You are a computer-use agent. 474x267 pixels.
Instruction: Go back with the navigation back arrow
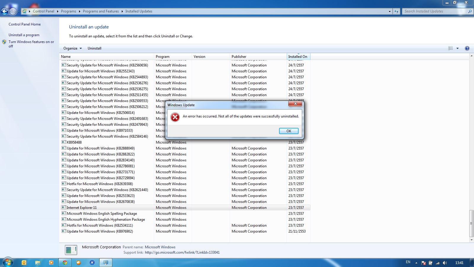point(5,11)
